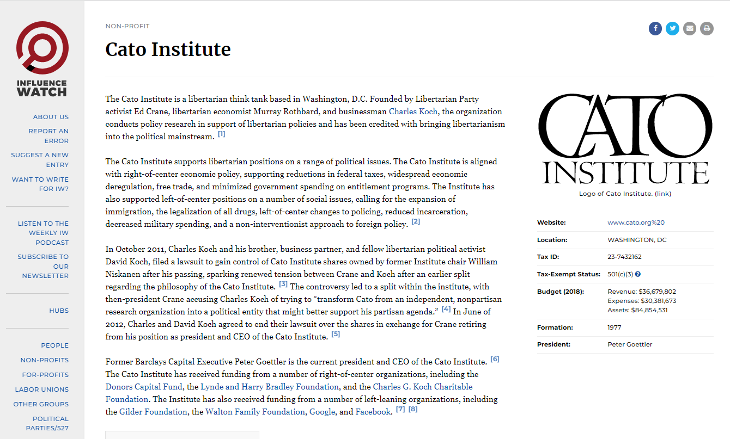Follow the Donors Capital Fund link

pyautogui.click(x=144, y=387)
